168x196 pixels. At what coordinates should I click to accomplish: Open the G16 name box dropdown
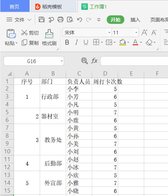(62, 61)
